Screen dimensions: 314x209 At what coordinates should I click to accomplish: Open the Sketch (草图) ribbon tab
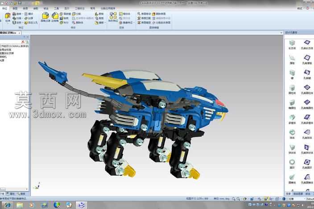15,8
